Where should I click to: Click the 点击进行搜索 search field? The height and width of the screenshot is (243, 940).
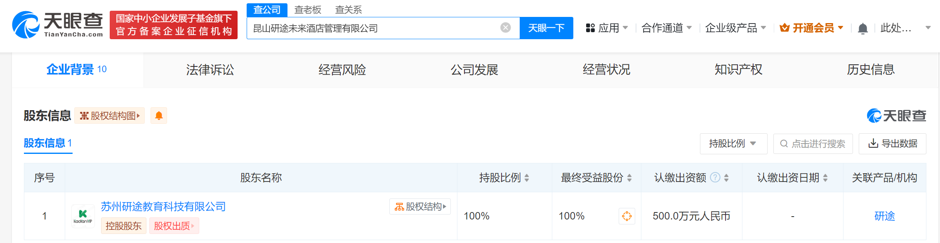[x=813, y=144]
